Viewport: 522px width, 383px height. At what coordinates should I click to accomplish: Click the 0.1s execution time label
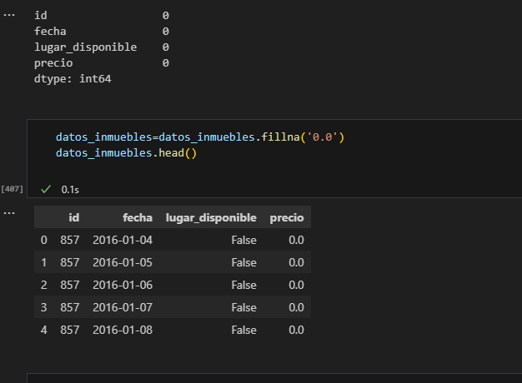click(70, 190)
